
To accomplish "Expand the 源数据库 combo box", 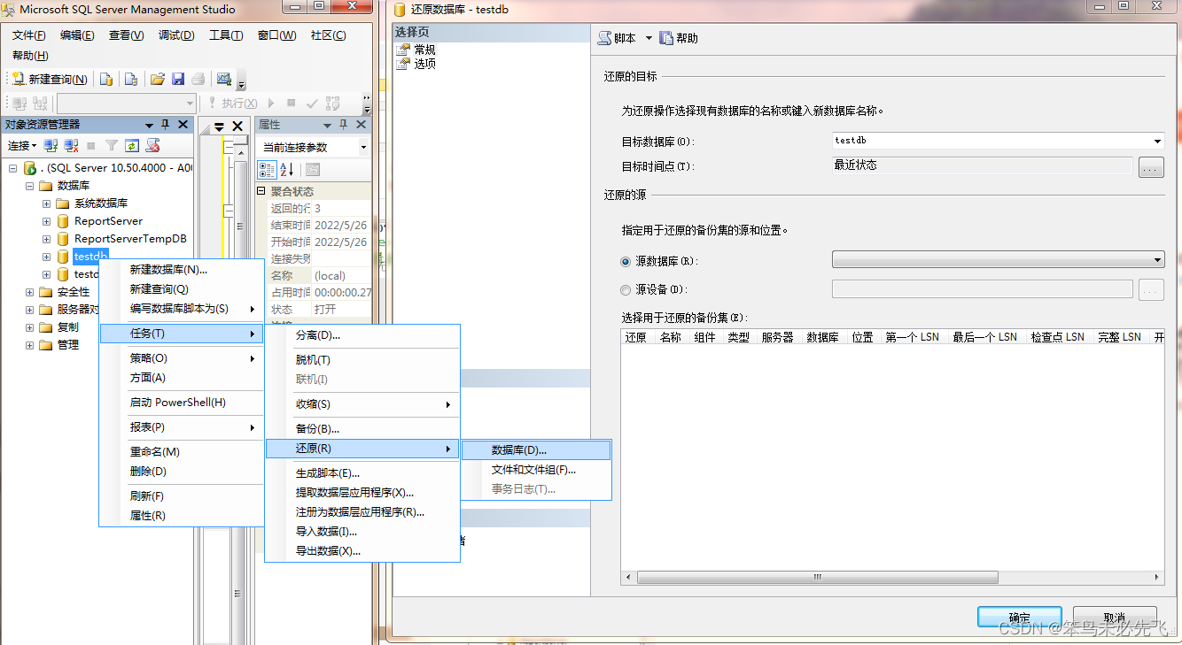I will [x=1156, y=259].
